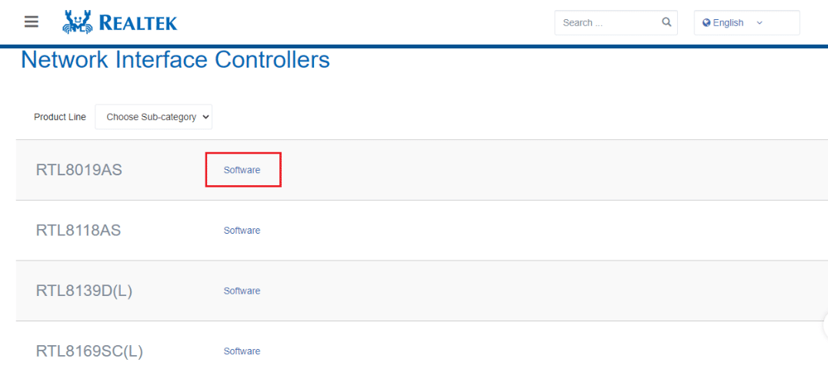This screenshot has width=828, height=379.
Task: Select the RTL8169SC(L) product name
Action: point(89,351)
